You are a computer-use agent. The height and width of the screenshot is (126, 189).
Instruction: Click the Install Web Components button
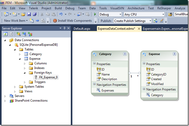point(72,21)
